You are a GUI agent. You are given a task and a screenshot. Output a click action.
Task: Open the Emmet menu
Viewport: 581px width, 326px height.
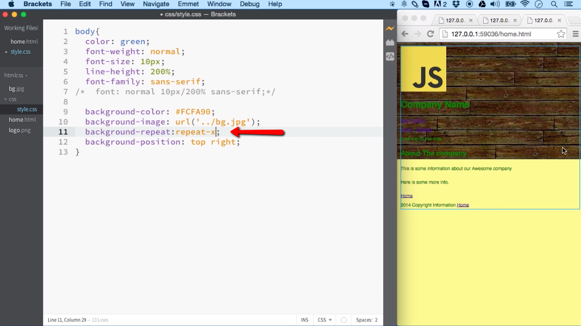[188, 4]
